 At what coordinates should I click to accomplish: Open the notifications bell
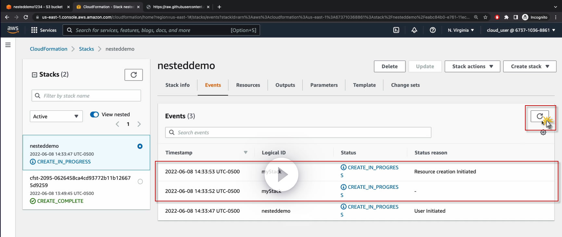pyautogui.click(x=414, y=30)
